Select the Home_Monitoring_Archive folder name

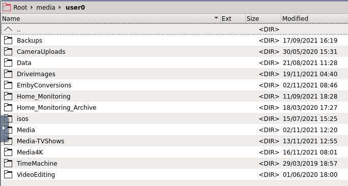tap(57, 108)
